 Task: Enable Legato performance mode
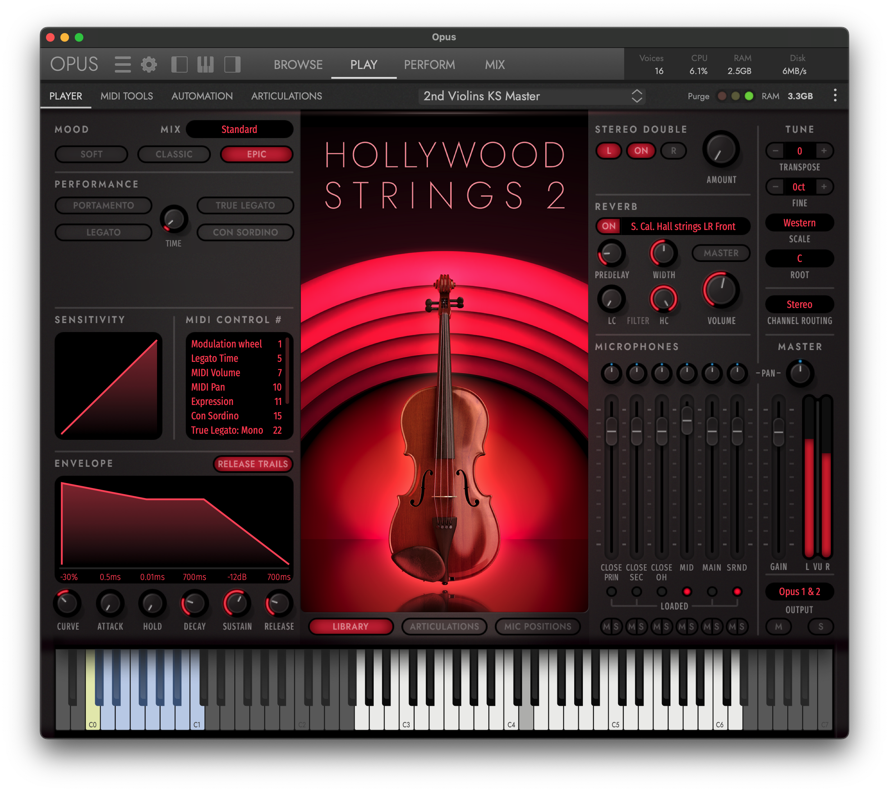[103, 232]
